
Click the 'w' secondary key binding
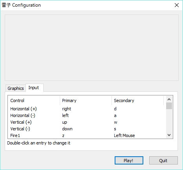[x=115, y=122]
